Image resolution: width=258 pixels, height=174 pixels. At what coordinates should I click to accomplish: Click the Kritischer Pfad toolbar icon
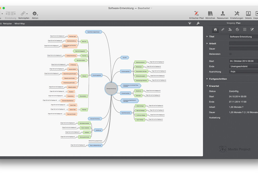[x=196, y=14]
